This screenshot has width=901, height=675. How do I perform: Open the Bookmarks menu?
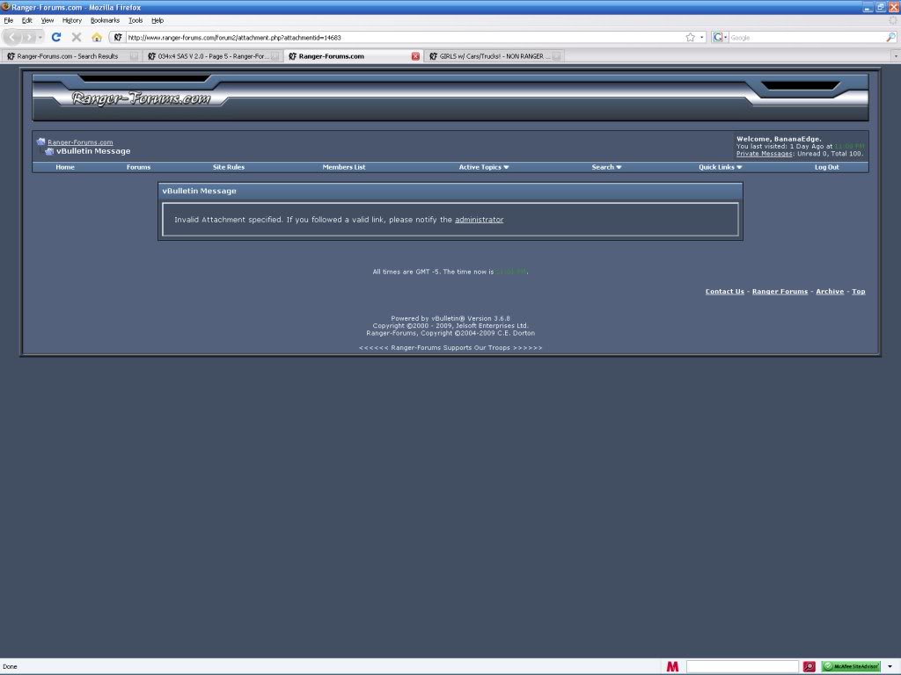(105, 20)
